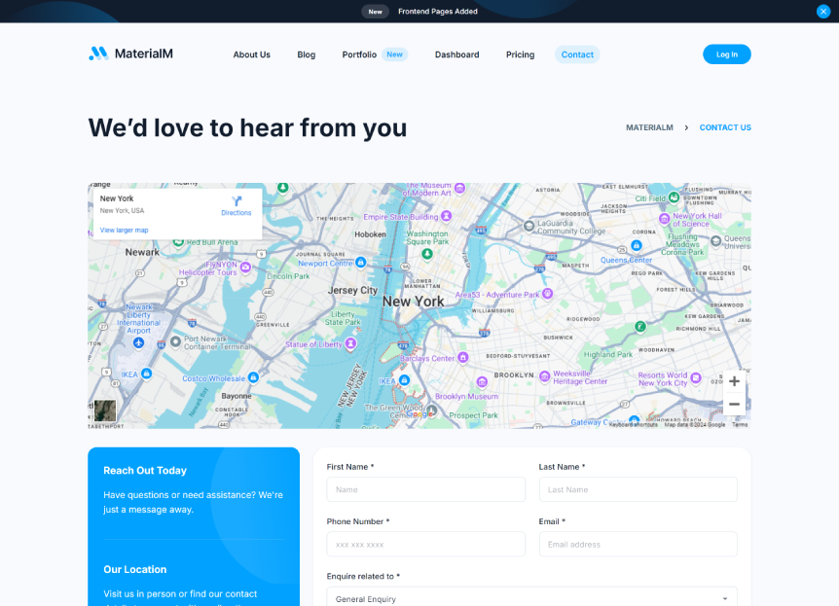Image resolution: width=839 pixels, height=606 pixels.
Task: Click the Directions icon on map card
Action: coord(236,201)
